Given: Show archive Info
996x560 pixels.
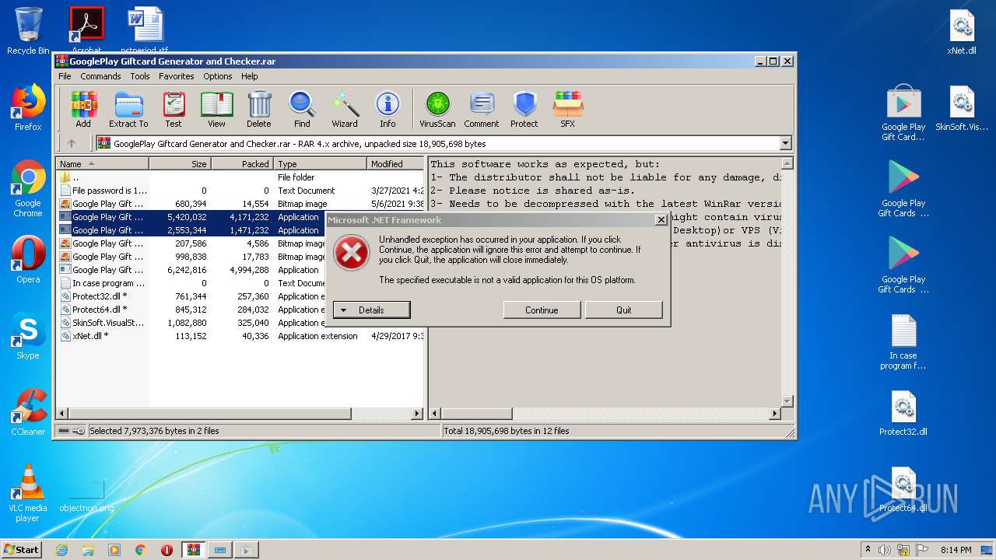Looking at the screenshot, I should (x=388, y=110).
